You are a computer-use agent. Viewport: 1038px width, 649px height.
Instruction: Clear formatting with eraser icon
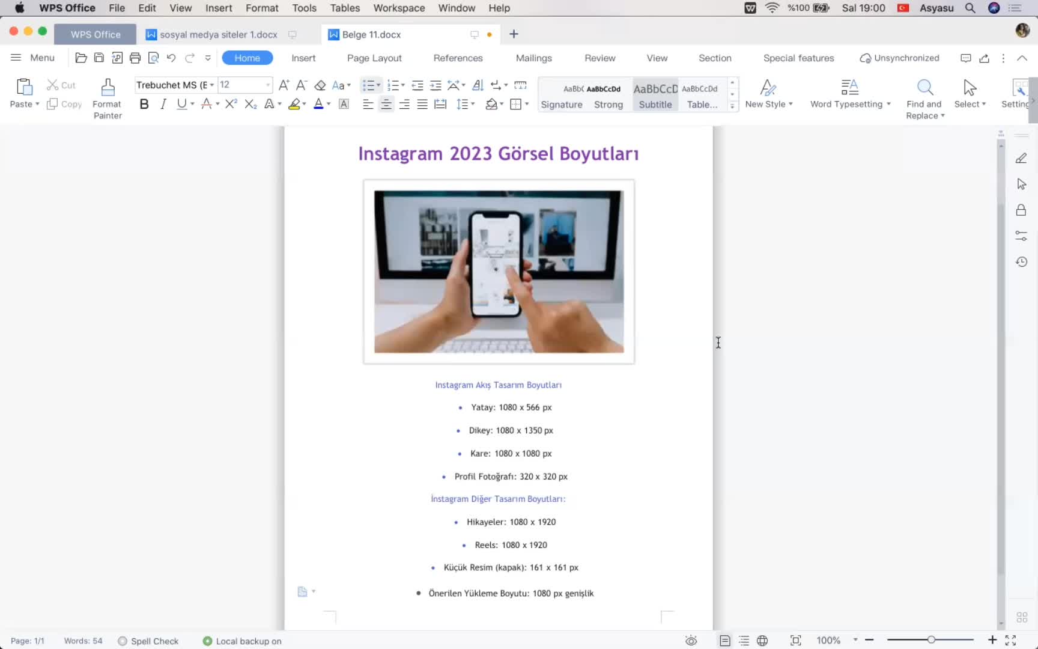320,85
